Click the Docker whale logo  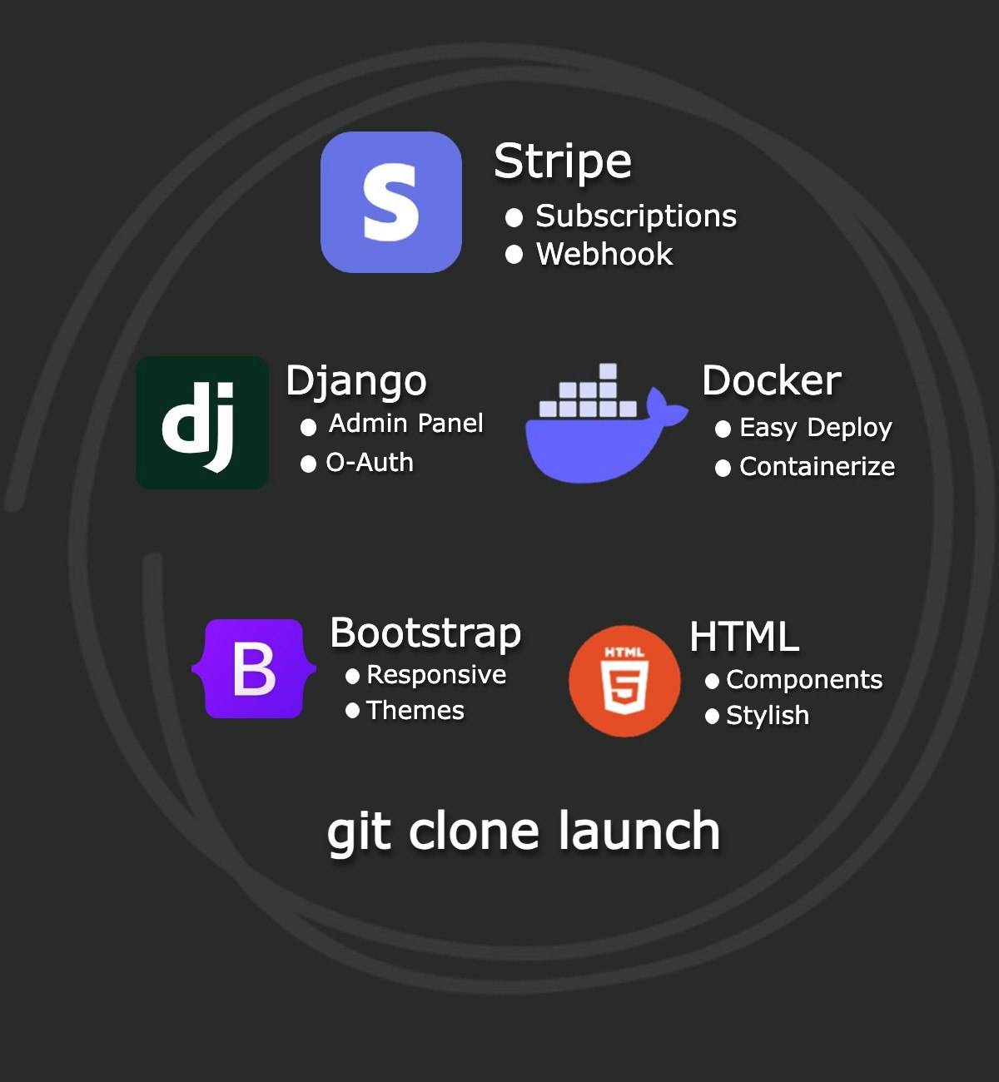point(607,423)
